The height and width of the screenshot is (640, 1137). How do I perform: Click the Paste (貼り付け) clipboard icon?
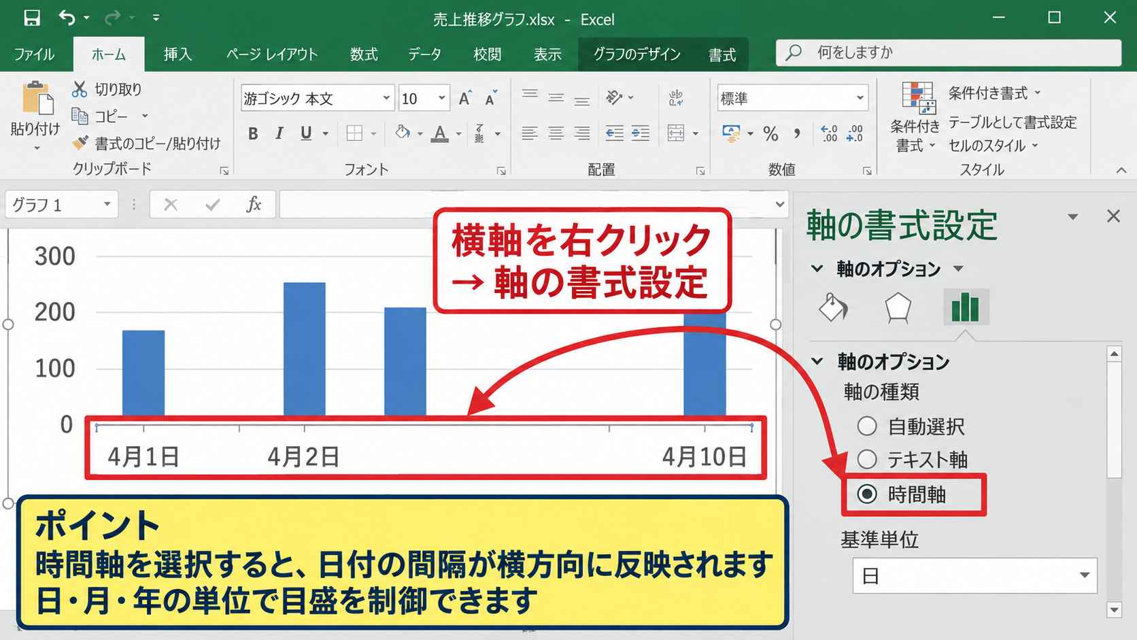(38, 98)
